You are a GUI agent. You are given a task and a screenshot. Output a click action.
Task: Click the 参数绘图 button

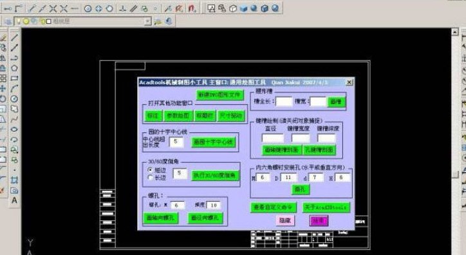pos(178,116)
